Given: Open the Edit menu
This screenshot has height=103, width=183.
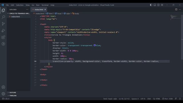Looking at the screenshot, I should [x=12, y=5].
